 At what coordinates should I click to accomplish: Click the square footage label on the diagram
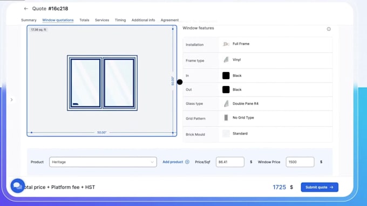[x=39, y=30]
